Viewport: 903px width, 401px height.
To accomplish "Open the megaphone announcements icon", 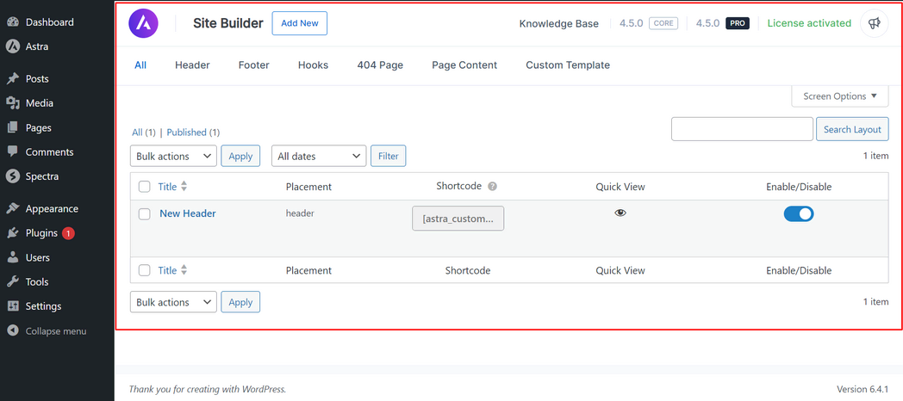I will tap(874, 23).
